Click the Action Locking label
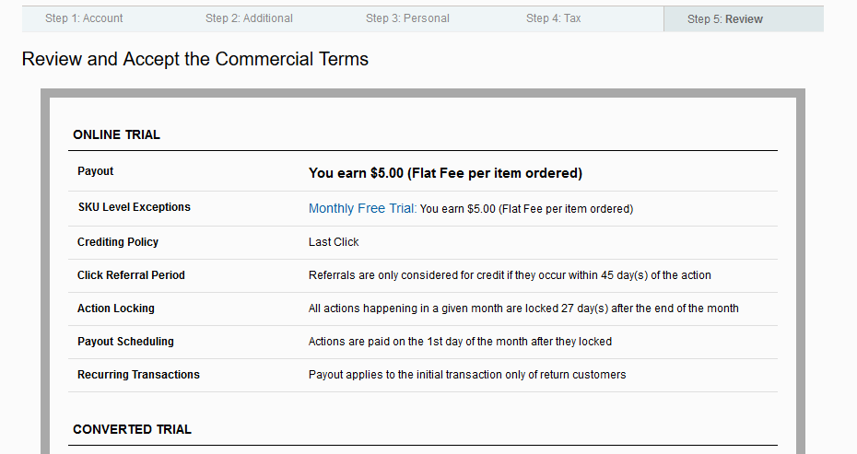 click(x=115, y=308)
